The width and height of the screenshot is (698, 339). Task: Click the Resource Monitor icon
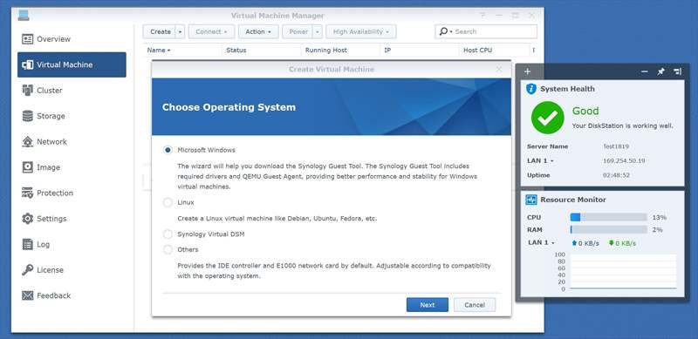tap(531, 200)
